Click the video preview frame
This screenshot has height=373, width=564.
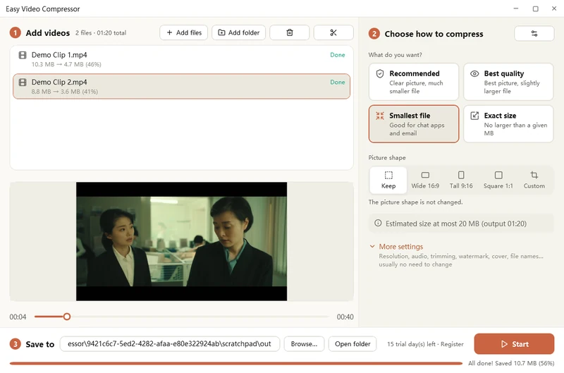(181, 241)
